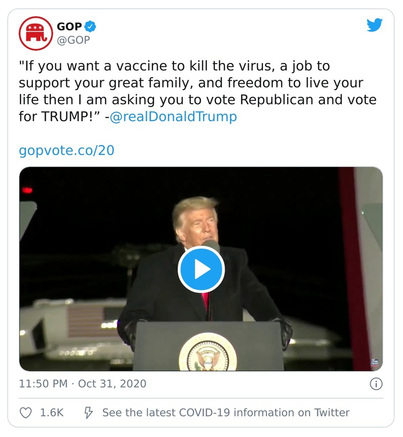Follow the See the latest COVID-19 information link
This screenshot has height=437, width=403.
tap(226, 413)
